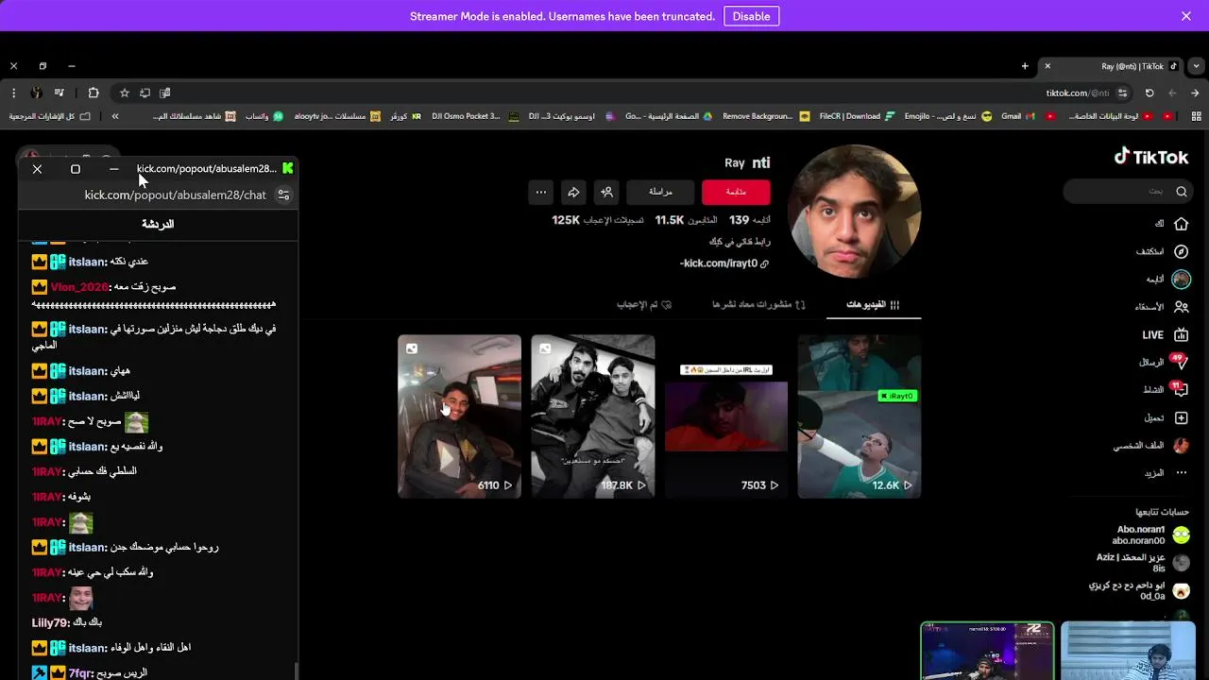Click the tiktok.com address bar
Screen dimensions: 1209x680
(1078, 93)
